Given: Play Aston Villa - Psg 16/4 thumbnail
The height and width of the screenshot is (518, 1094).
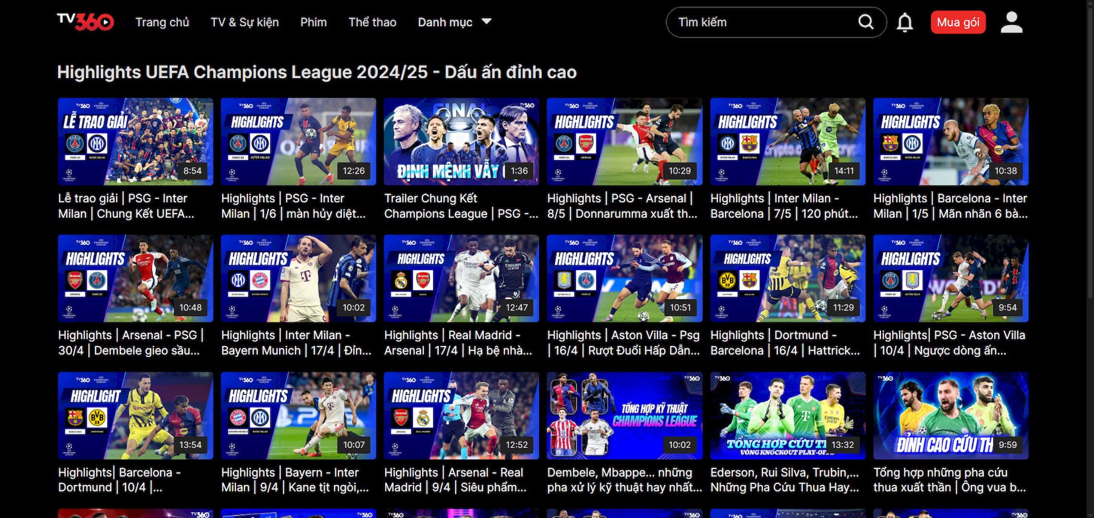Looking at the screenshot, I should click(x=624, y=278).
